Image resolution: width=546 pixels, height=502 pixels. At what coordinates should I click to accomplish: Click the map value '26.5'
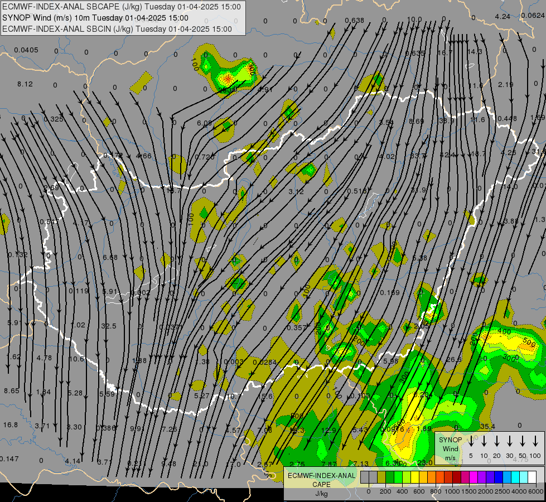click(x=454, y=359)
